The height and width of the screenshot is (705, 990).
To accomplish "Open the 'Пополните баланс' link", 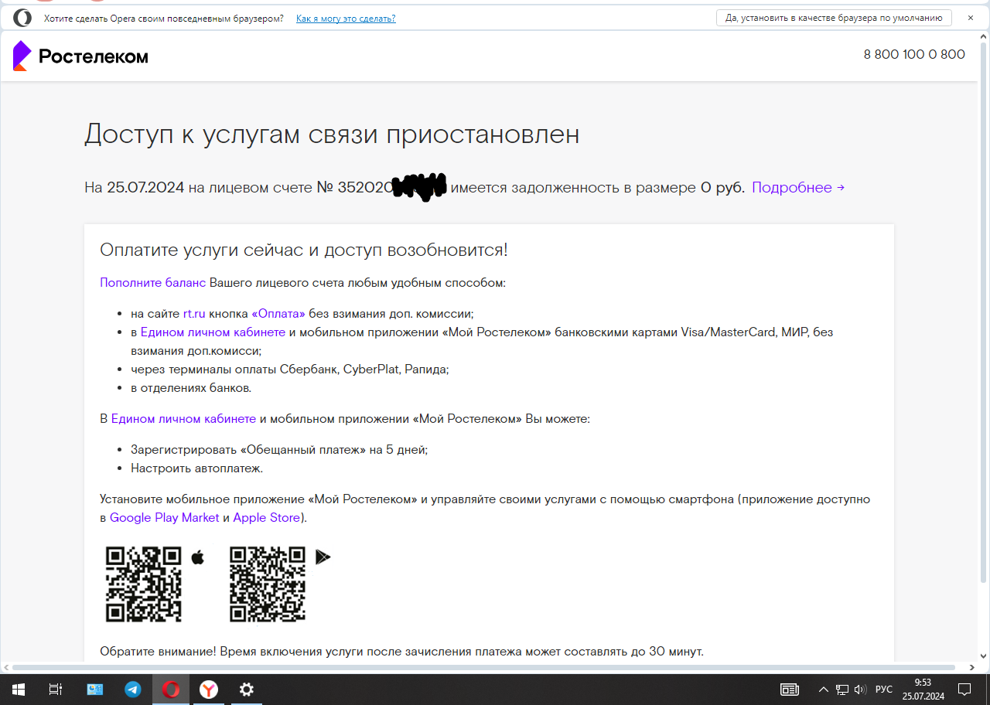I will pyautogui.click(x=152, y=283).
